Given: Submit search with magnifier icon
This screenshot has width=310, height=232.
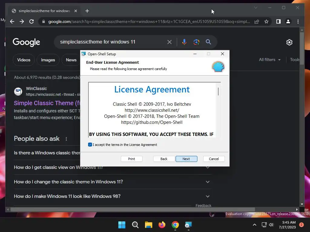Looking at the screenshot, I should (x=208, y=42).
